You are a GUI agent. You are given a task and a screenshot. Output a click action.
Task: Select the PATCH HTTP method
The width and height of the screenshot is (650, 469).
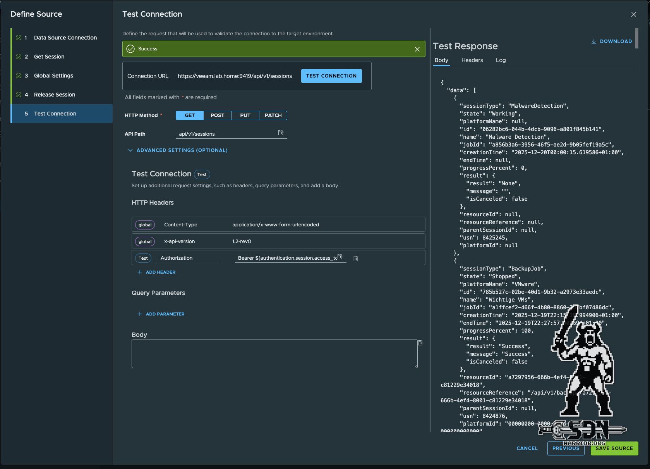tap(273, 116)
